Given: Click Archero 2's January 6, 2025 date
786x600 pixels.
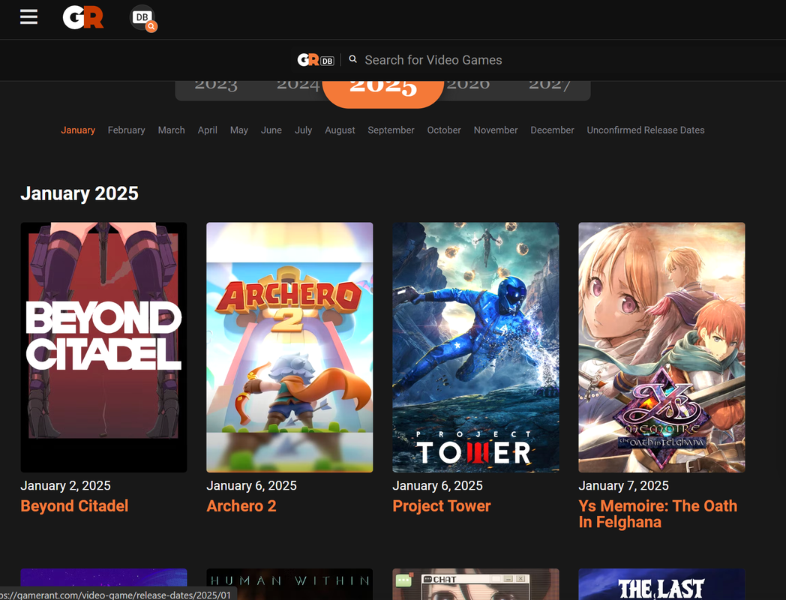Looking at the screenshot, I should (252, 486).
